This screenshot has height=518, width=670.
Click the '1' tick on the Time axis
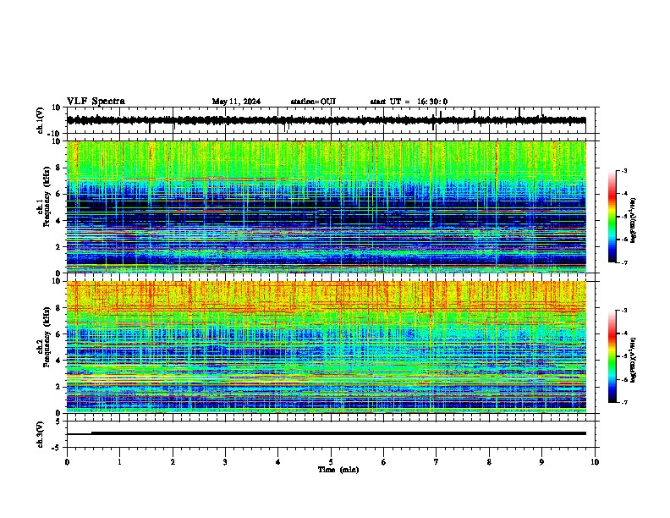(x=120, y=462)
